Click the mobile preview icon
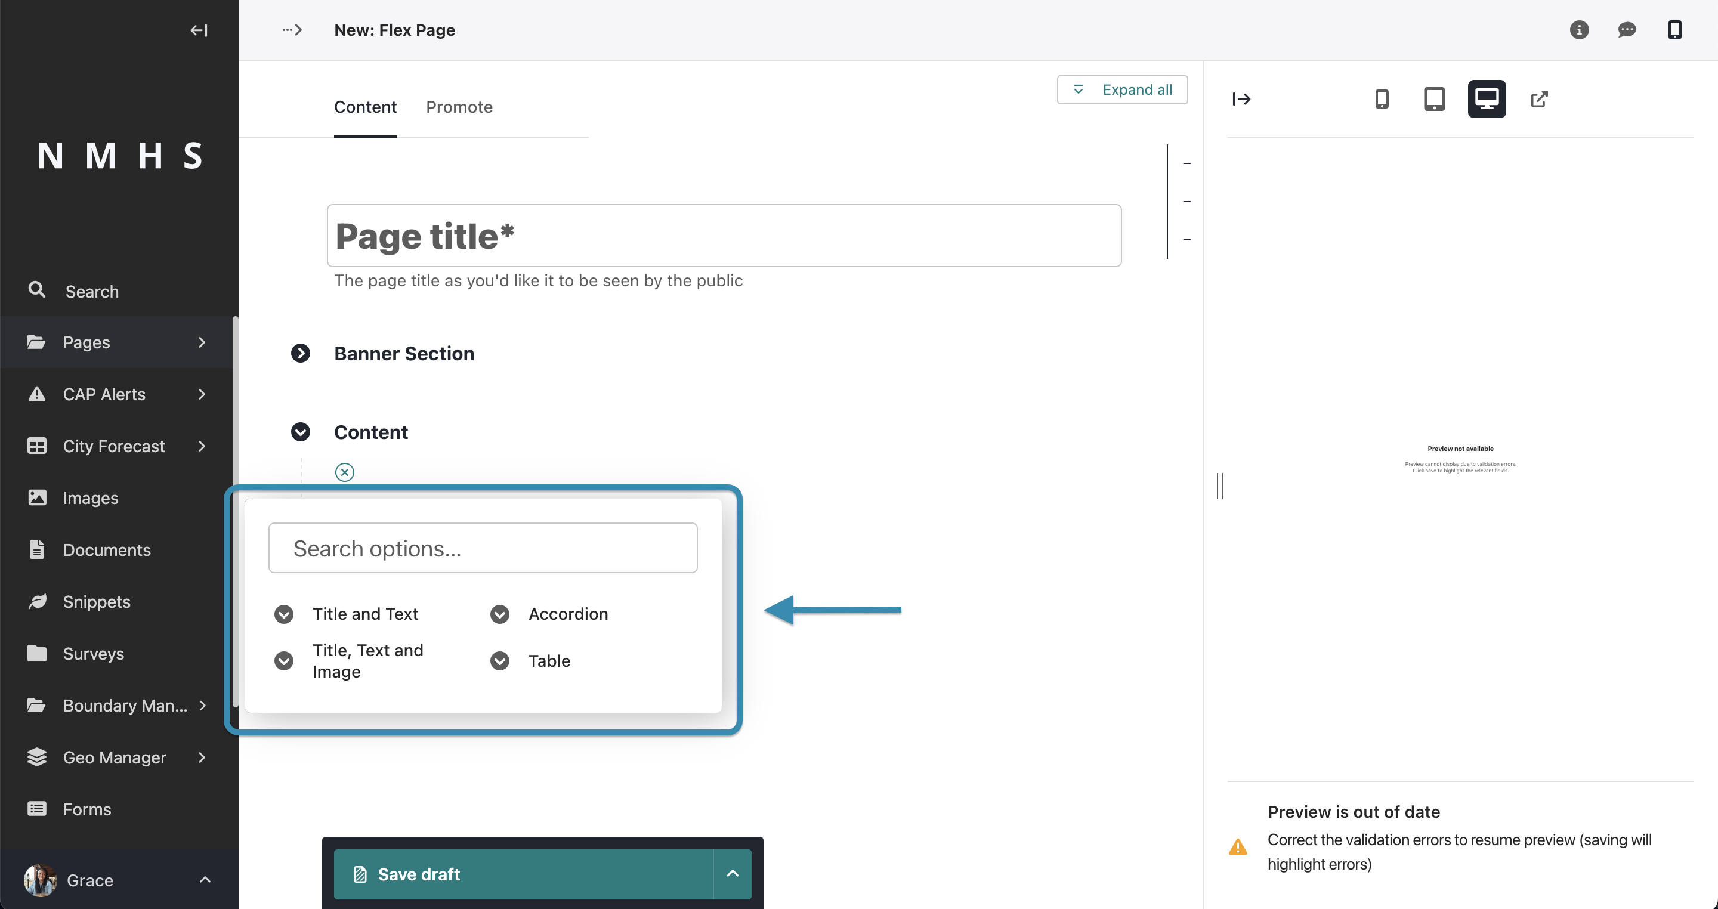Image resolution: width=1718 pixels, height=909 pixels. (1380, 99)
